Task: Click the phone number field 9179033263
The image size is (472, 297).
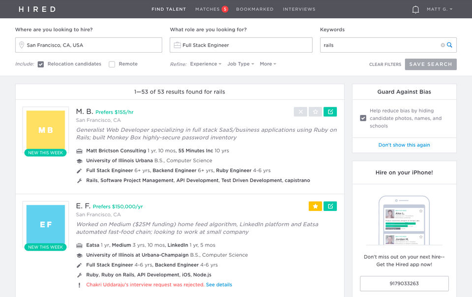Action: click(x=404, y=283)
